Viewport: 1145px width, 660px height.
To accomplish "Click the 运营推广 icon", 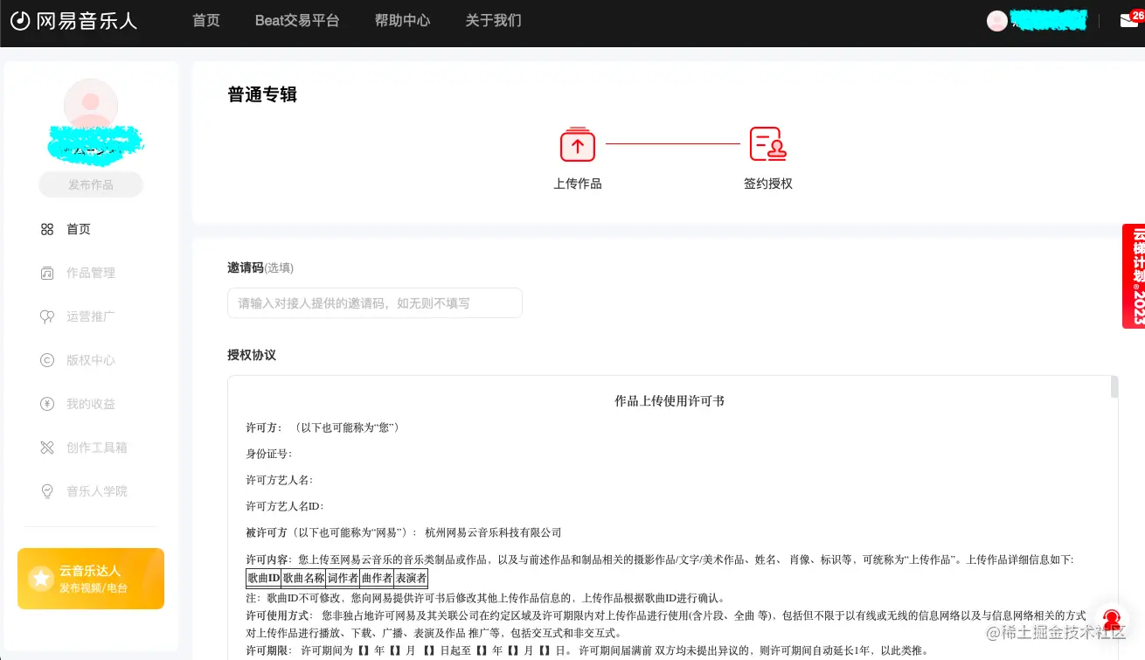I will [x=47, y=316].
